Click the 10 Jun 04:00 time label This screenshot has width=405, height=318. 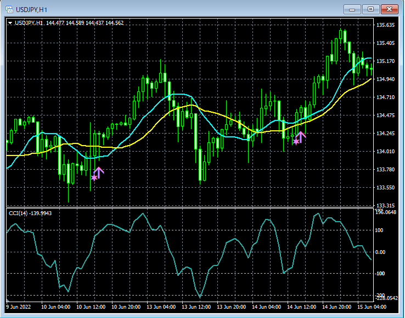coord(56,307)
